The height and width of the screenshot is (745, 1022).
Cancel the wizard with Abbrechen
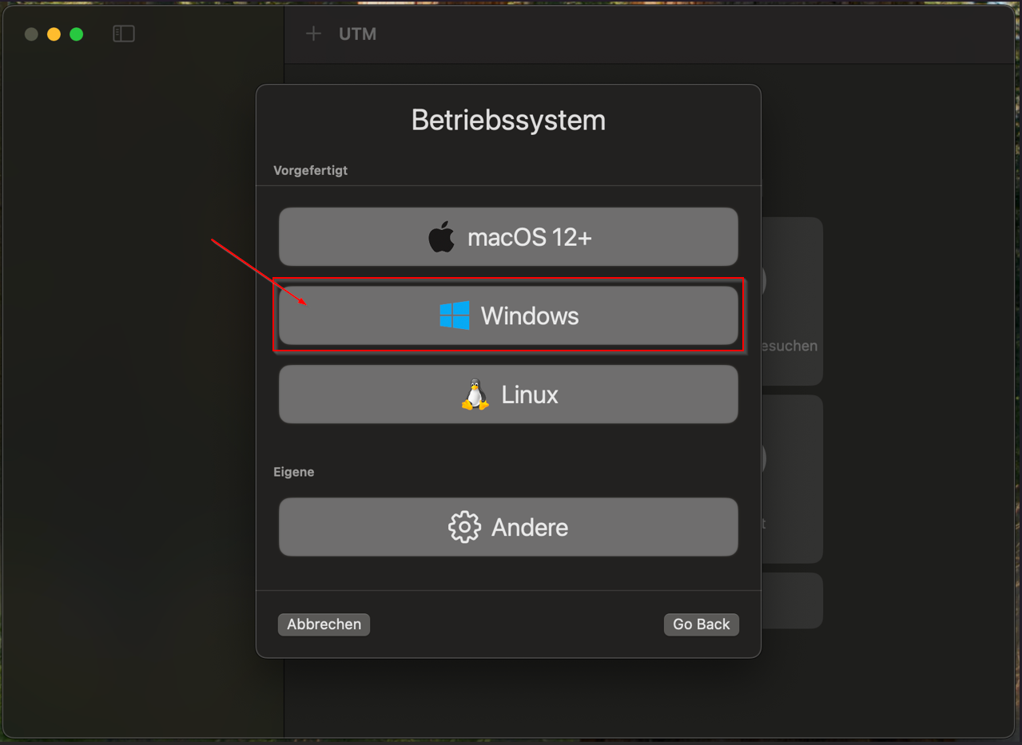point(324,624)
